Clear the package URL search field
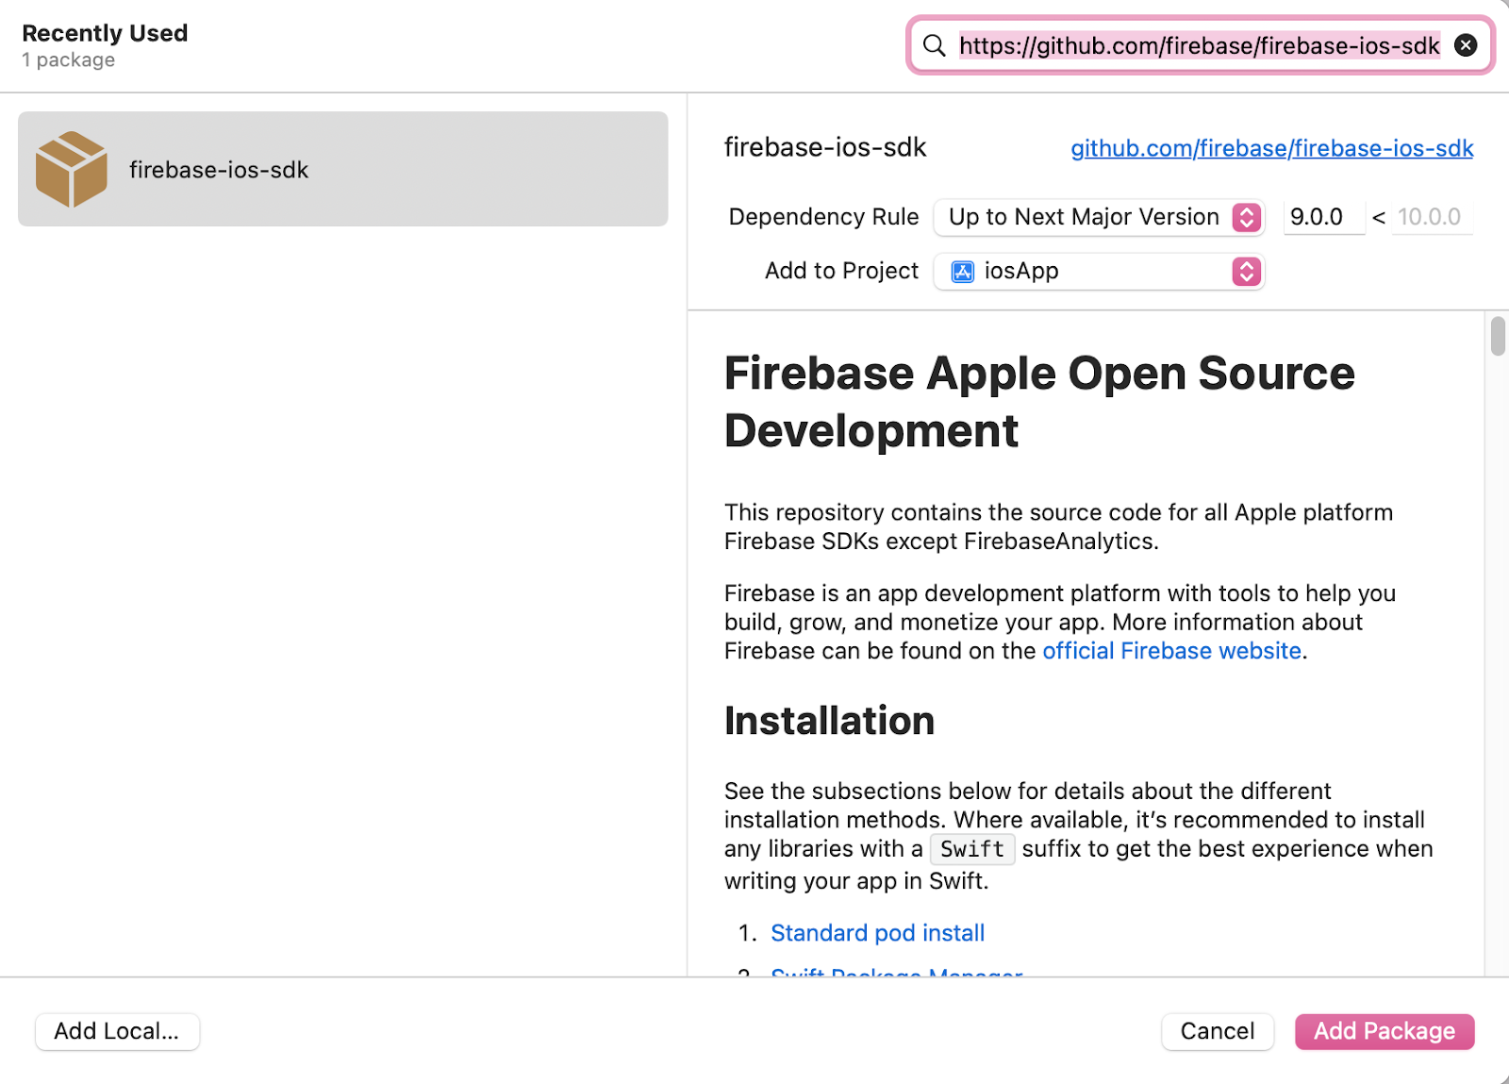 click(x=1465, y=45)
